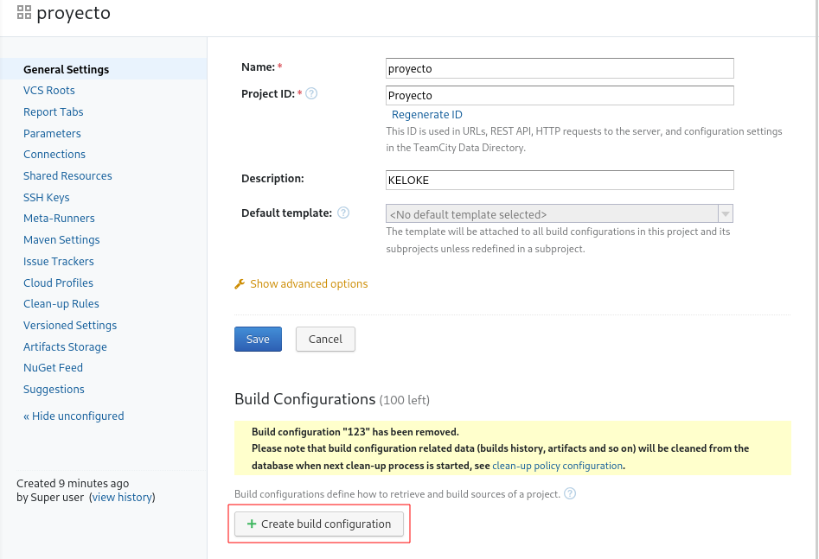Viewport: 819px width, 559px height.
Task: Focus the Description field containing KELOKE
Action: click(x=560, y=180)
